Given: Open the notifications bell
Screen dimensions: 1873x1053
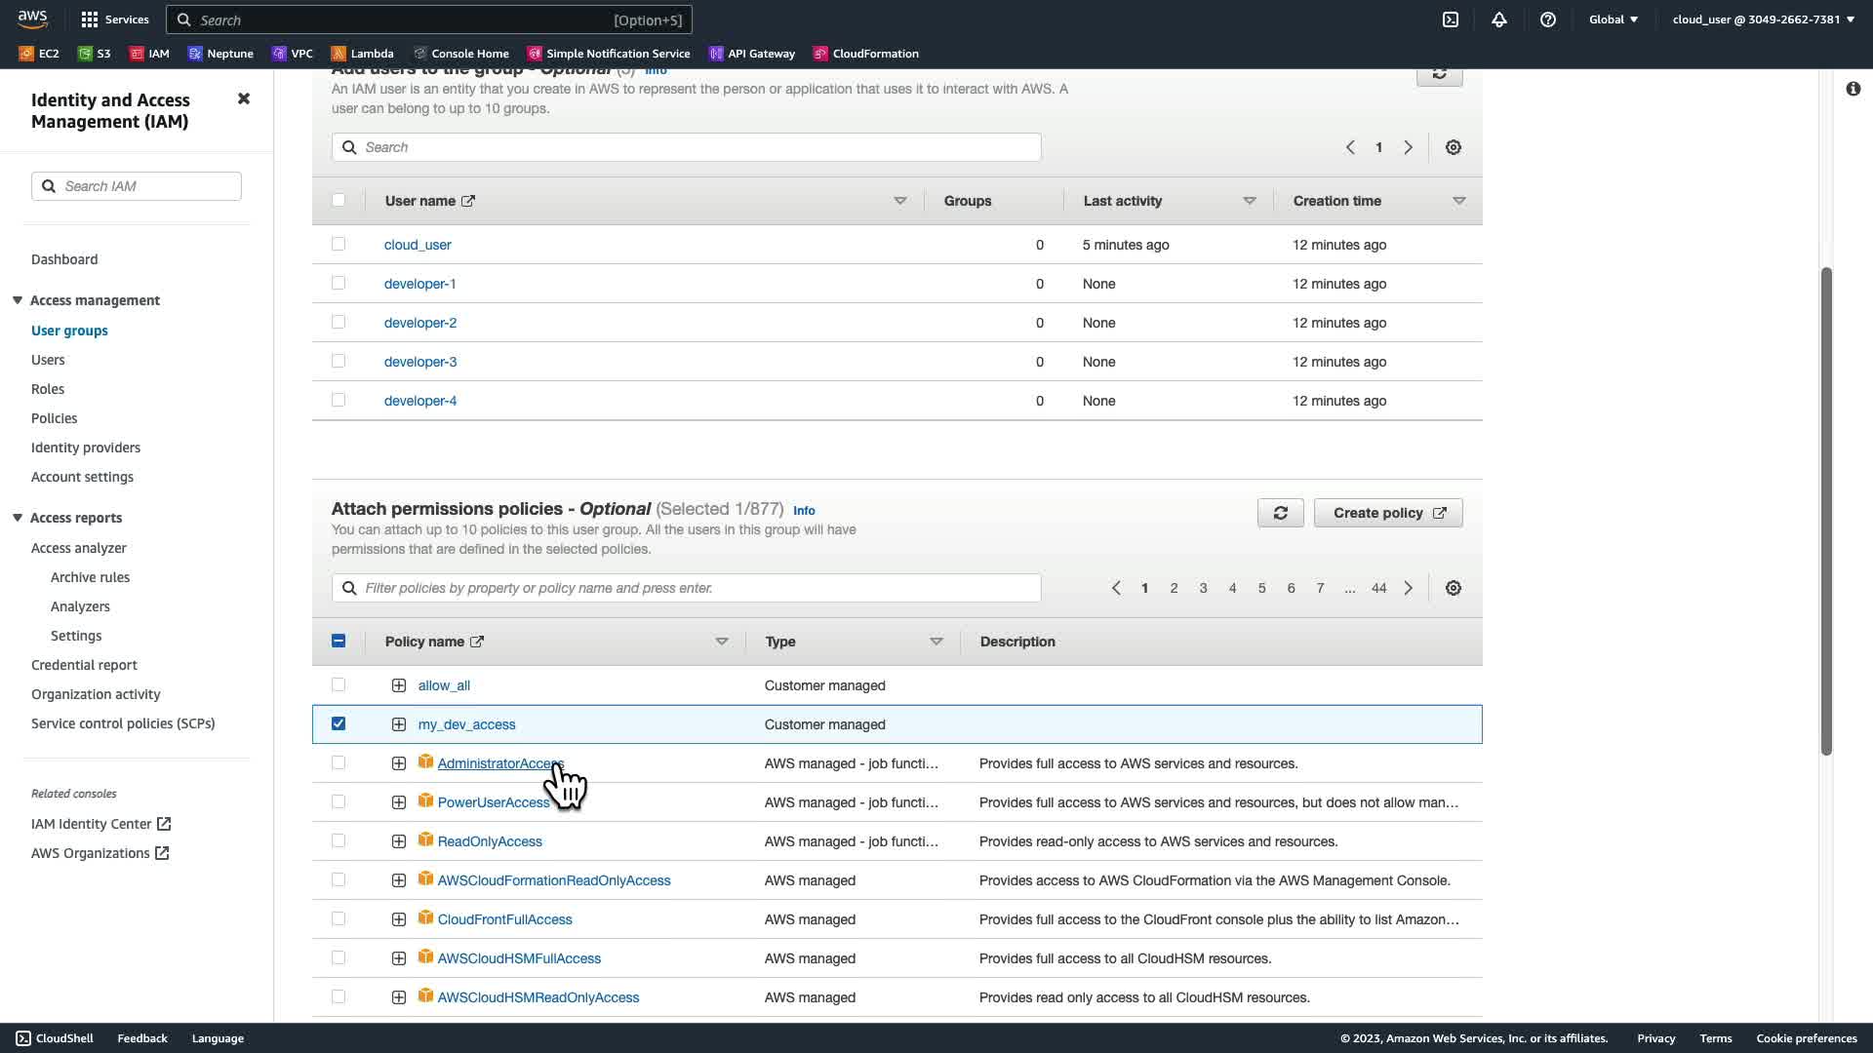Looking at the screenshot, I should [1499, 19].
